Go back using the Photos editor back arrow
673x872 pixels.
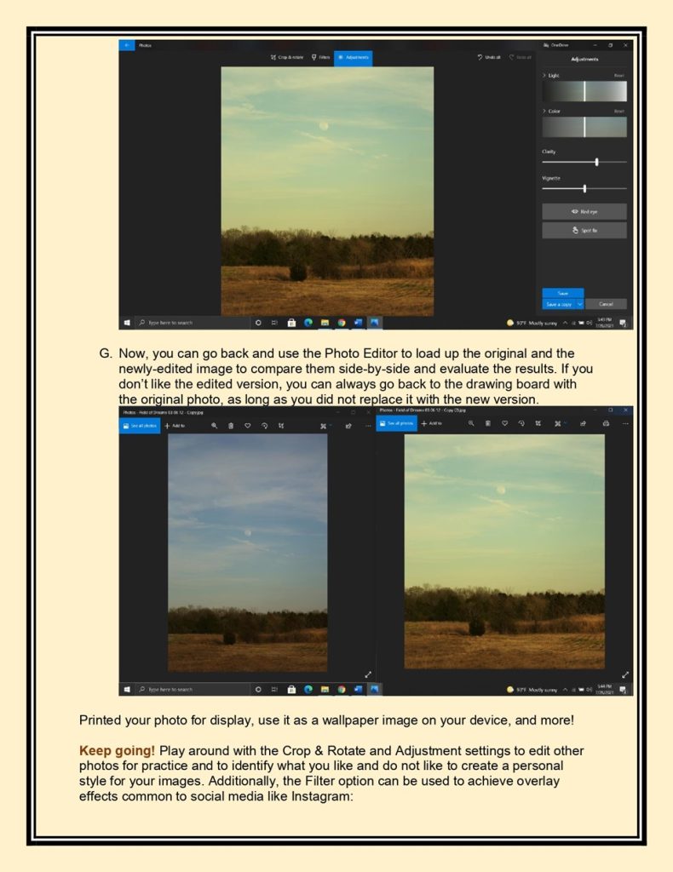click(126, 45)
